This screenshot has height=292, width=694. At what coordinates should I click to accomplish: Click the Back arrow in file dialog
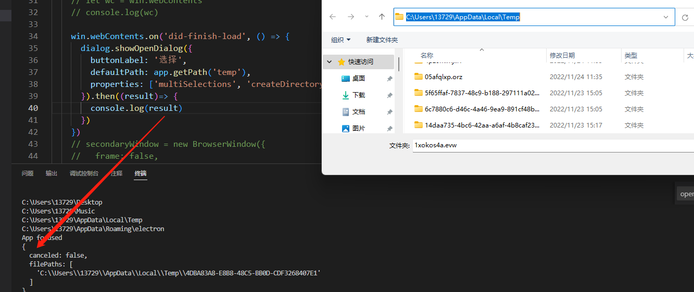click(x=333, y=17)
